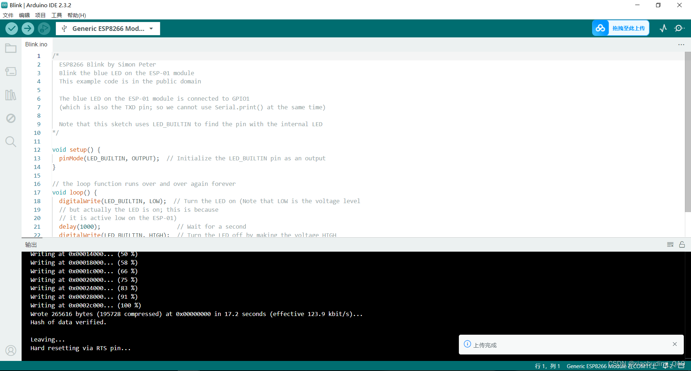Click the 'void setup() {' line
The height and width of the screenshot is (371, 691).
coord(76,150)
